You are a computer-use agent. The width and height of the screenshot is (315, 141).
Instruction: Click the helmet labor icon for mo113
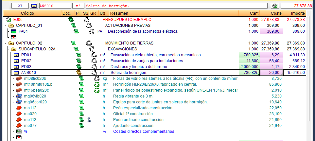point(19,120)
